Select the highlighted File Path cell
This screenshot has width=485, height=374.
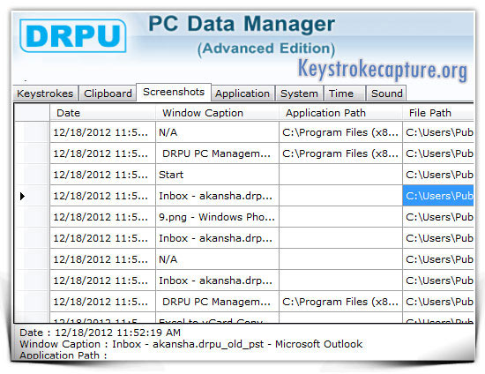438,196
